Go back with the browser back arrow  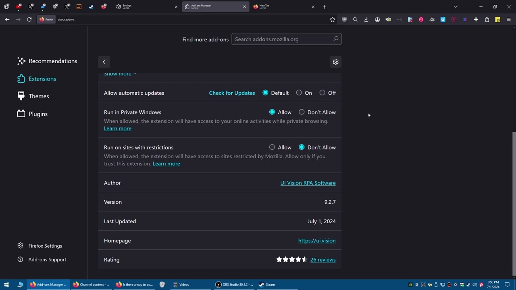(7, 19)
